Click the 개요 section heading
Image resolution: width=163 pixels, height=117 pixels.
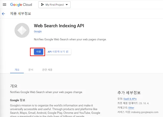[x=14, y=86]
